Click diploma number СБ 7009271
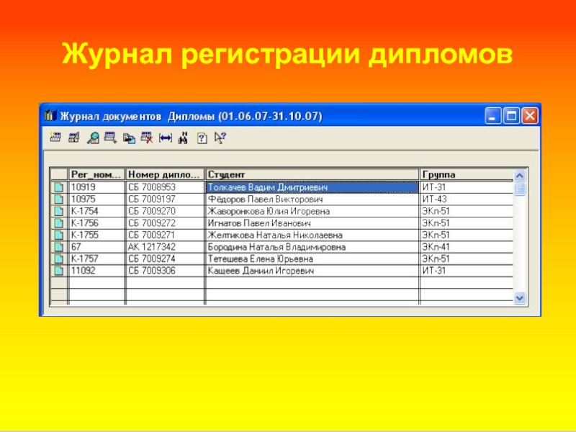 [165, 235]
